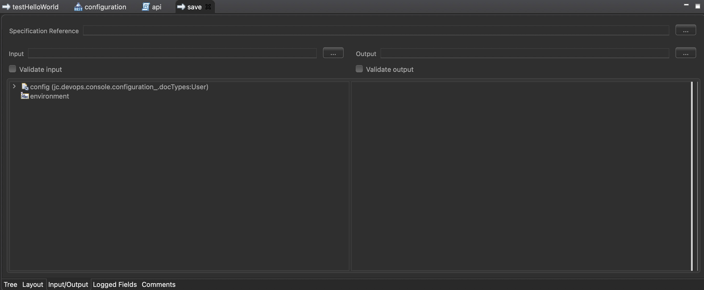704x290 pixels.
Task: Enable the Validate output checkbox
Action: pos(359,69)
